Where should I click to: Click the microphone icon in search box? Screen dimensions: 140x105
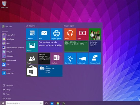[41, 103]
